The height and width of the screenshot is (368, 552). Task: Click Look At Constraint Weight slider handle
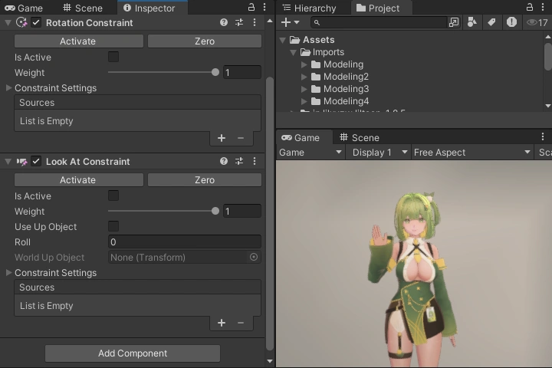click(215, 211)
